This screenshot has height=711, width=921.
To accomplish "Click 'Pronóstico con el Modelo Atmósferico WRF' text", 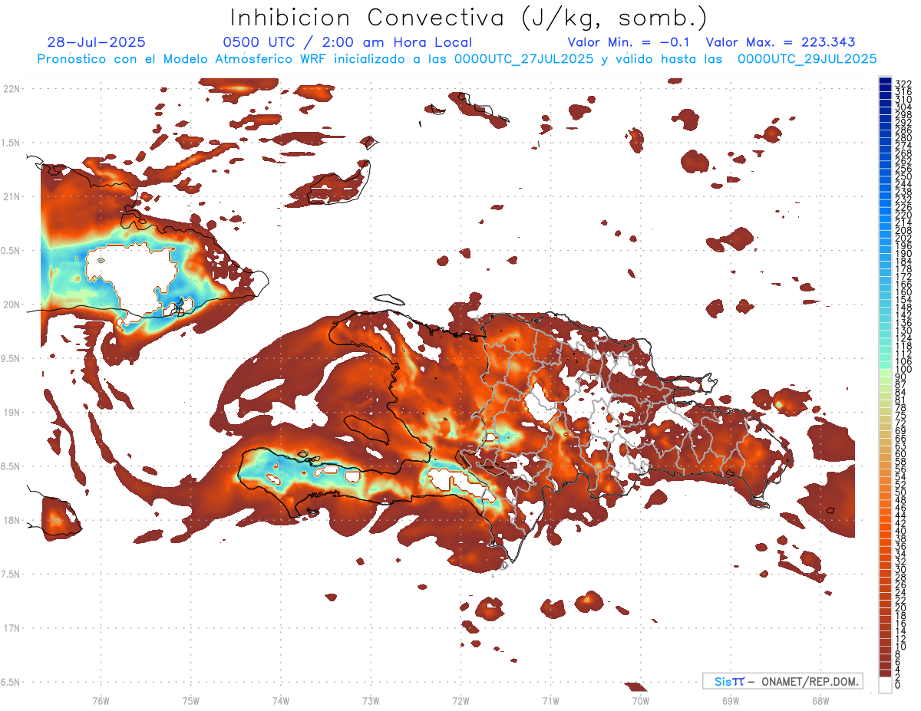I will pyautogui.click(x=183, y=59).
